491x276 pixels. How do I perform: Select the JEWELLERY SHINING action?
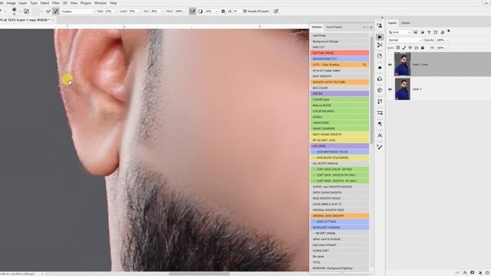[339, 228]
